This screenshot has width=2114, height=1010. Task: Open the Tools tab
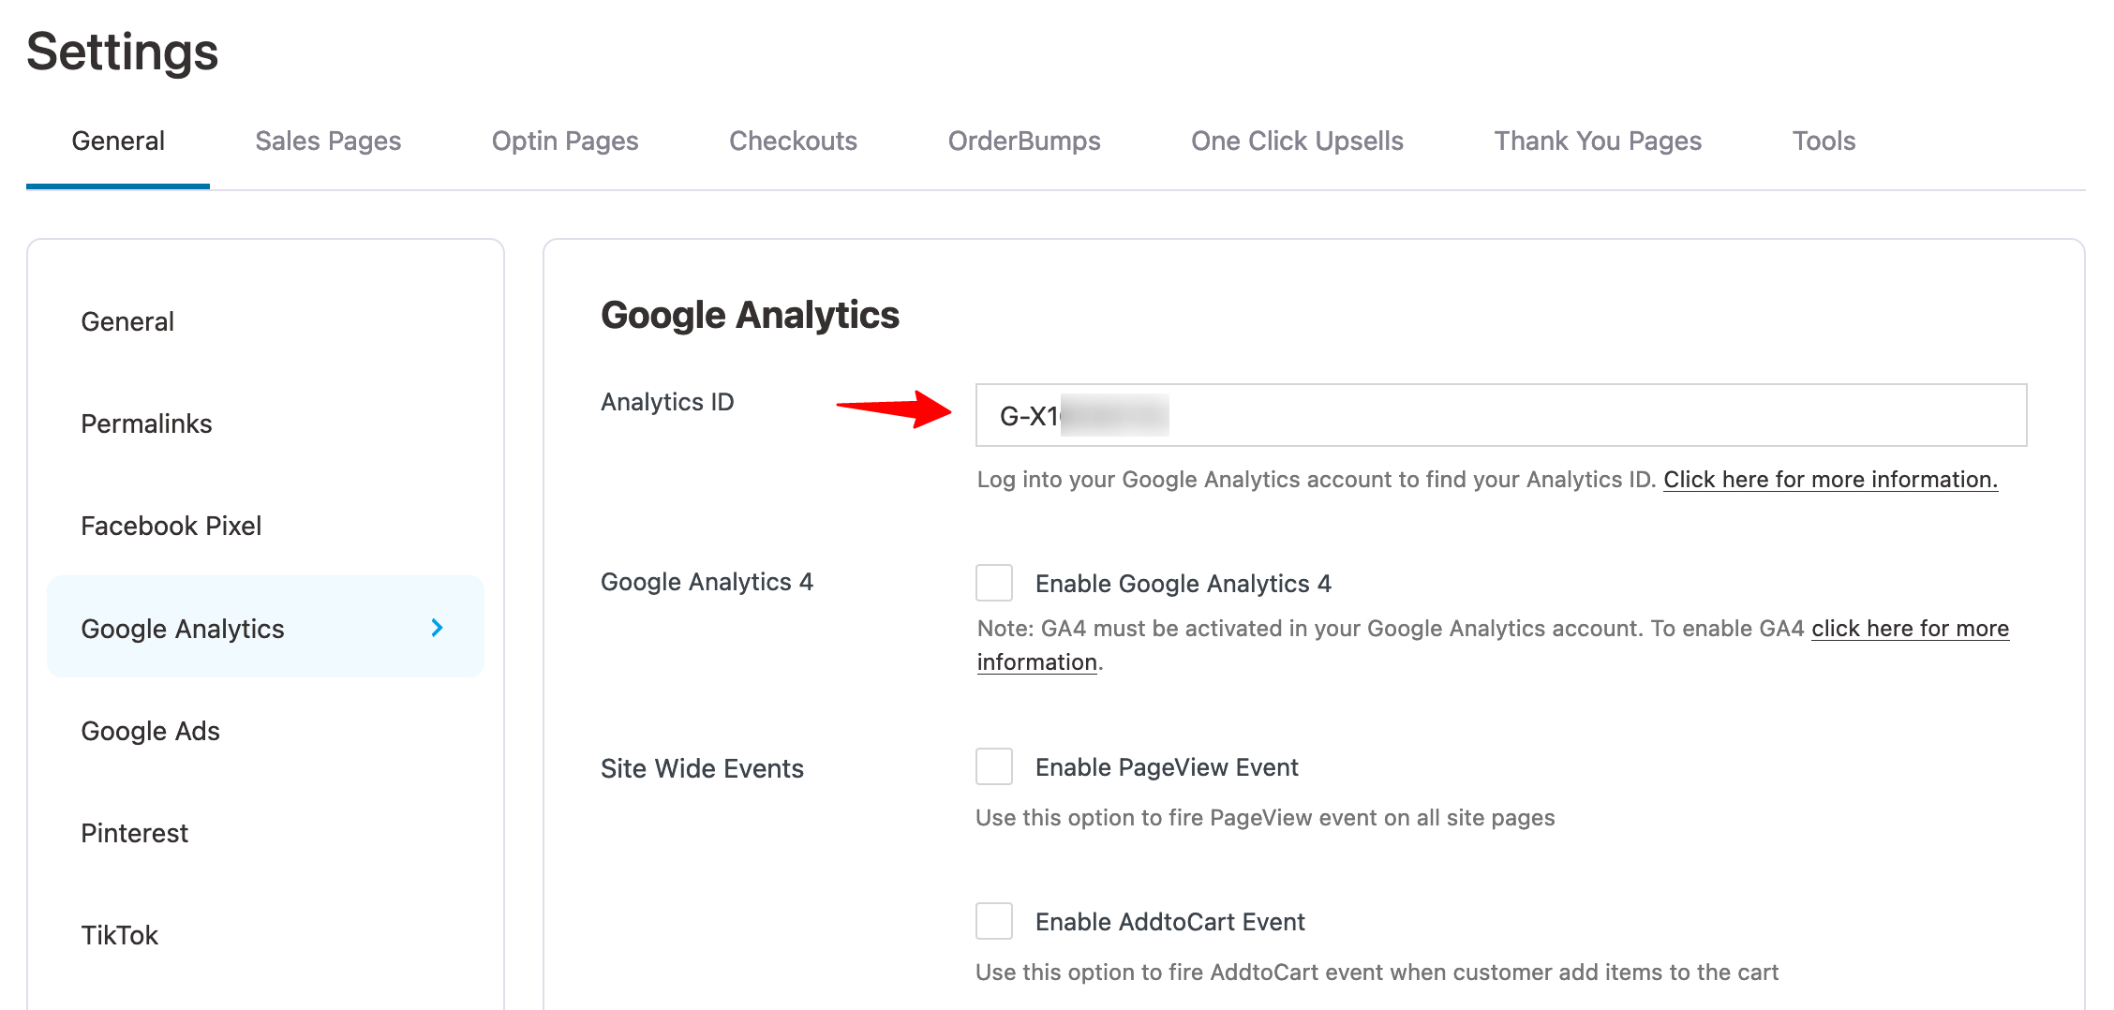[1824, 141]
